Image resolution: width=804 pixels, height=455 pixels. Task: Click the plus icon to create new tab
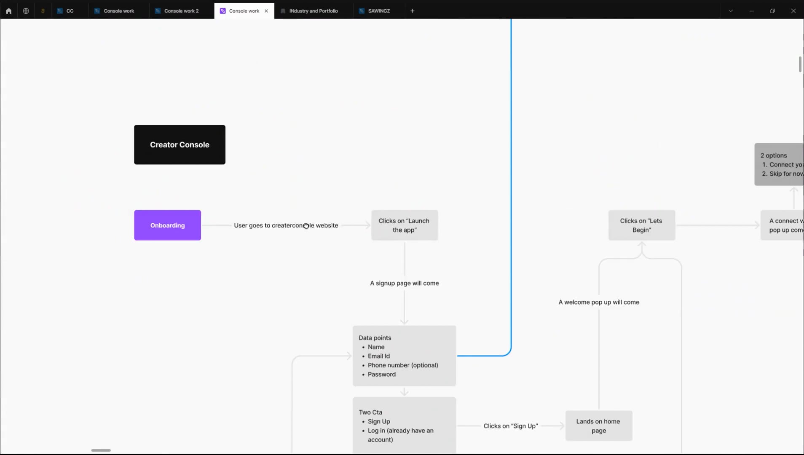pos(412,11)
